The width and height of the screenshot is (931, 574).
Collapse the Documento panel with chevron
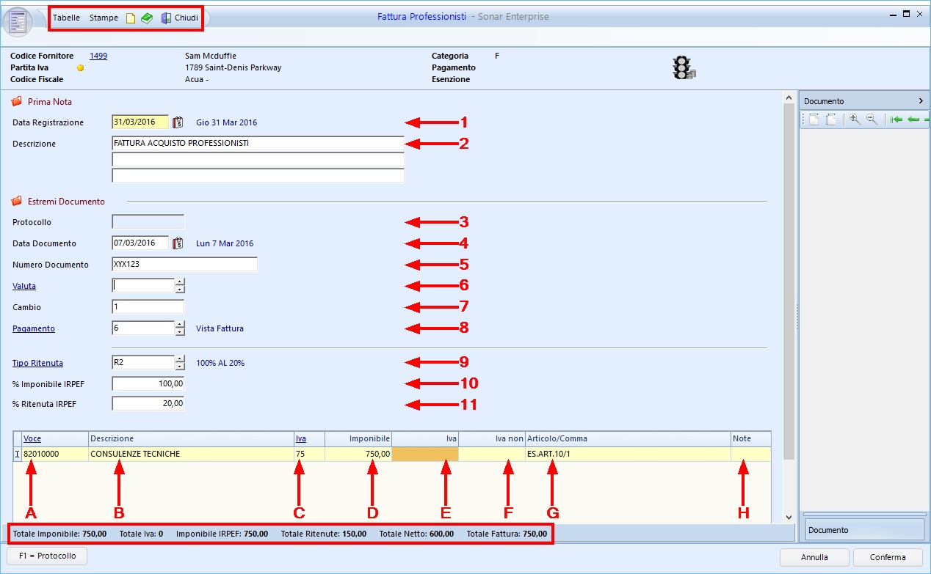(x=921, y=101)
